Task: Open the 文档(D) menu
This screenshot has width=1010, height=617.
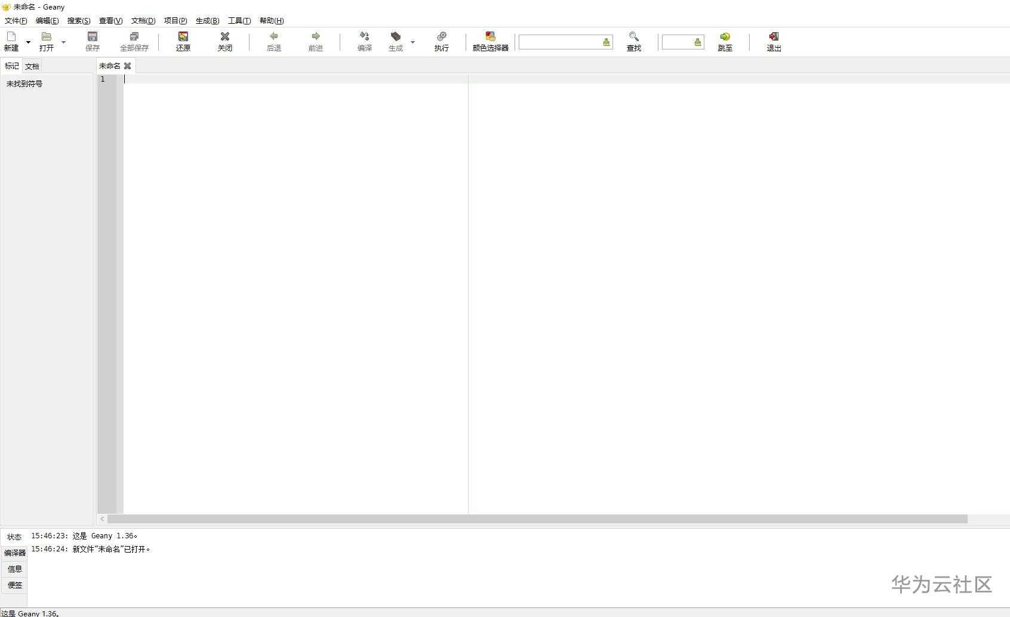Action: 143,21
